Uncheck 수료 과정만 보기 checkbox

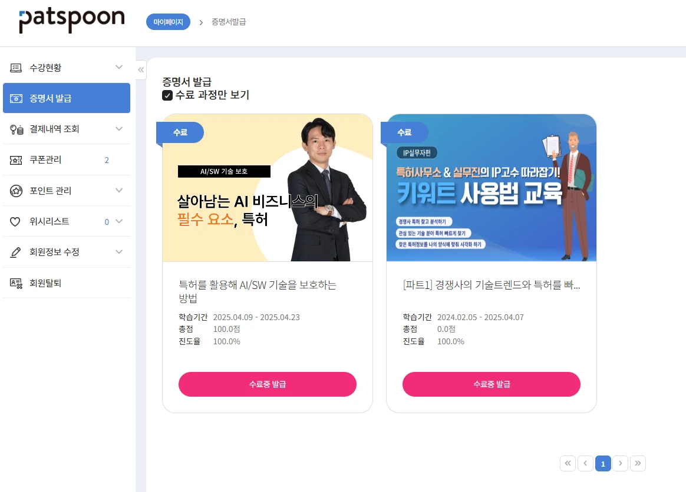pos(167,95)
